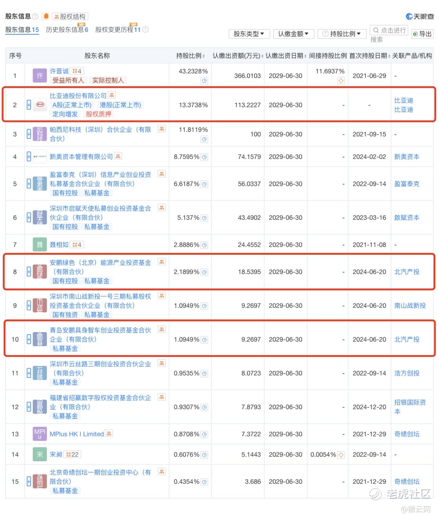The image size is (439, 519).
Task: Click the clock icon next to 2.1899%
Action: click(204, 272)
